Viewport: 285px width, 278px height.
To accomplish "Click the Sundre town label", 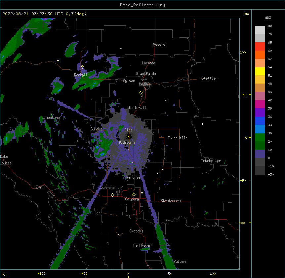I will (x=97, y=129).
